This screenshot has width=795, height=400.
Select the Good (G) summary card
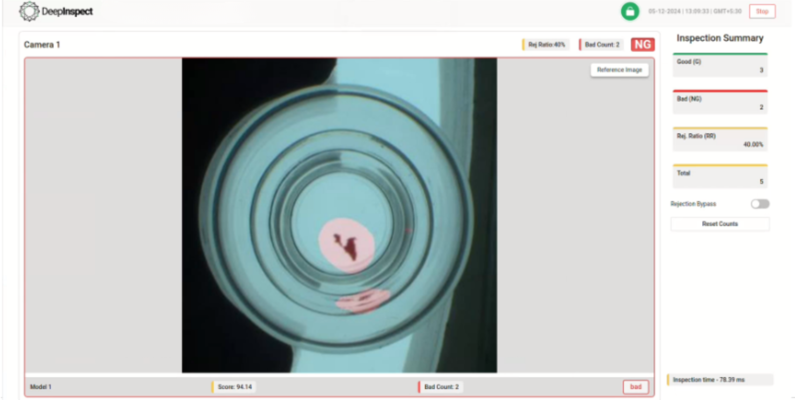pyautogui.click(x=720, y=66)
